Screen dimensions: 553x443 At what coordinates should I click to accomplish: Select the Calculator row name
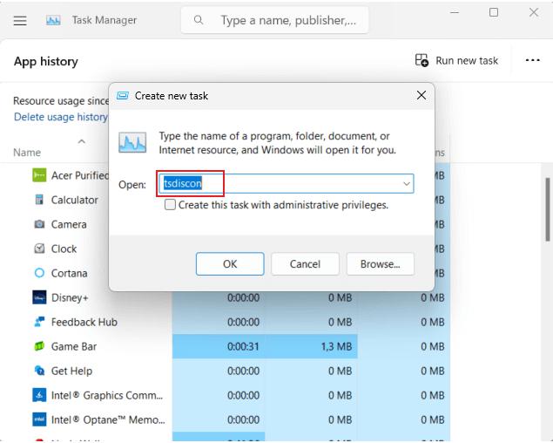[x=74, y=200]
